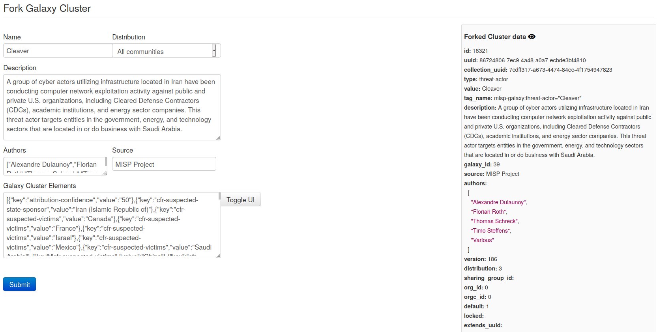657x332 pixels.
Task: Open the Distribution dropdown showing All communities
Action: (166, 51)
